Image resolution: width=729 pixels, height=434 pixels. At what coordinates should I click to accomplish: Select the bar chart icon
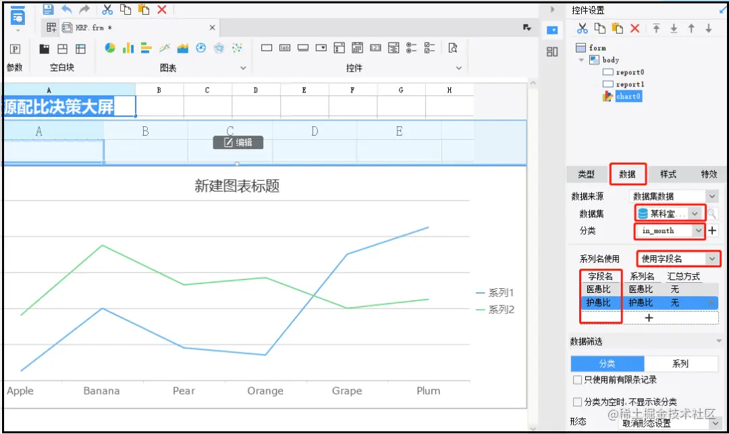[128, 48]
